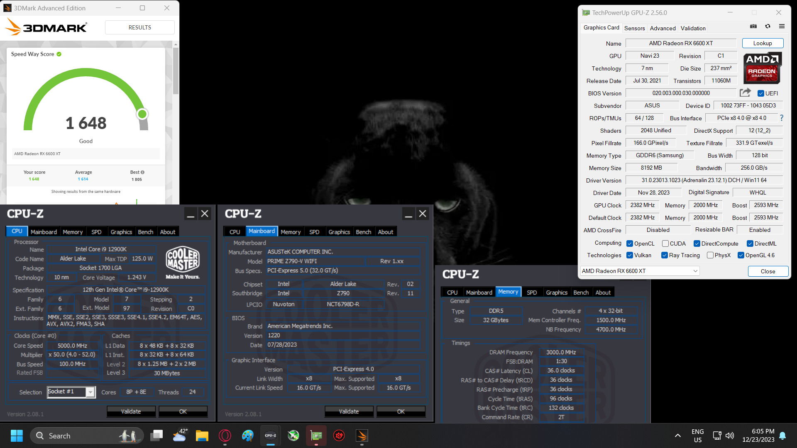The image size is (797, 448).
Task: Click the GPU-Z refresh icon
Action: coord(768,27)
